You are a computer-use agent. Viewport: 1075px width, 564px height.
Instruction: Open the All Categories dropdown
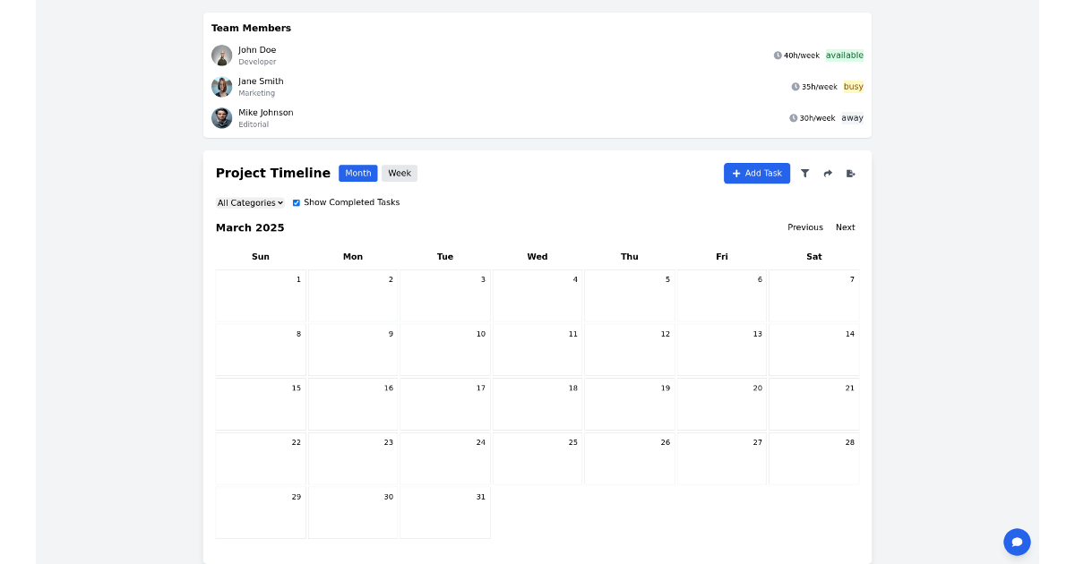[x=250, y=202]
